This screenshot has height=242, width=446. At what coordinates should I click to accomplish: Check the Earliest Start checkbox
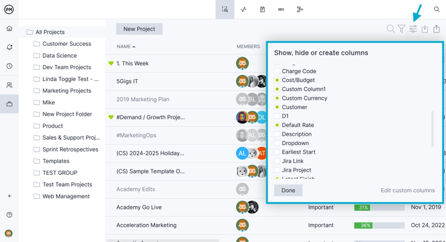(x=277, y=152)
